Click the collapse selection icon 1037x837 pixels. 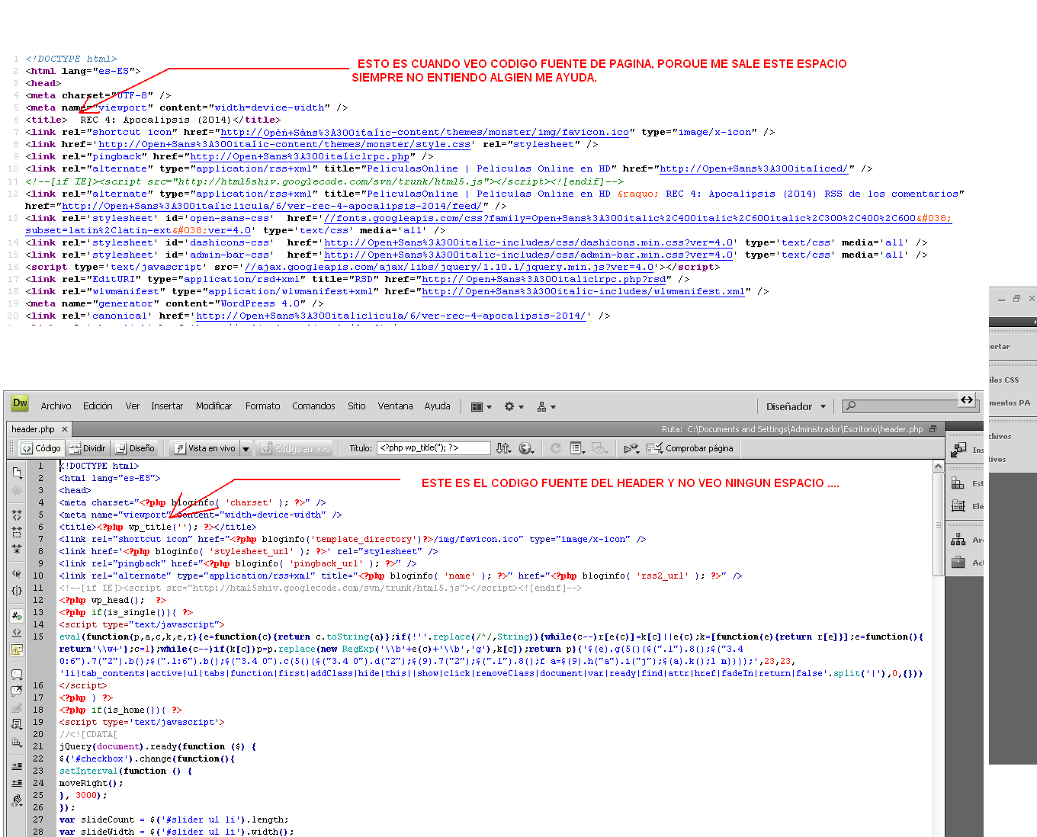point(17,532)
